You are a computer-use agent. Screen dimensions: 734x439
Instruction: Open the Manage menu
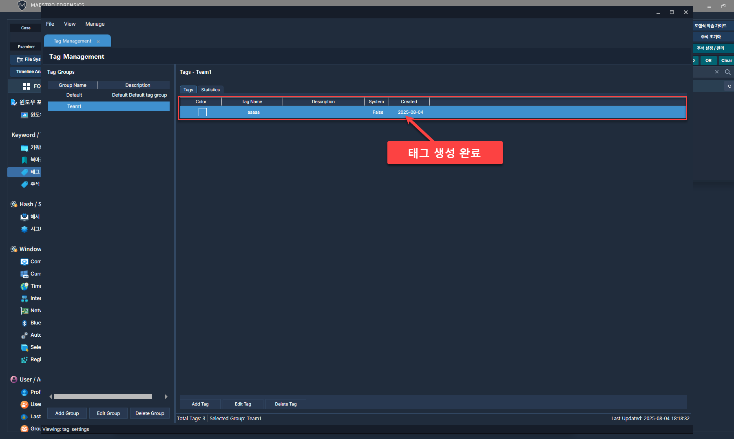click(x=95, y=24)
